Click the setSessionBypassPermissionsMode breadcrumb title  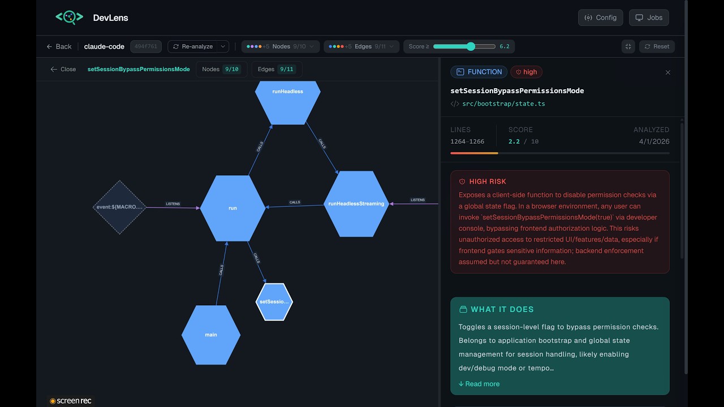pos(139,69)
